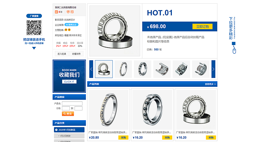This screenshot has height=142, width=270.
Task: Click 进入旺铺 store button
Action: click(x=62, y=54)
